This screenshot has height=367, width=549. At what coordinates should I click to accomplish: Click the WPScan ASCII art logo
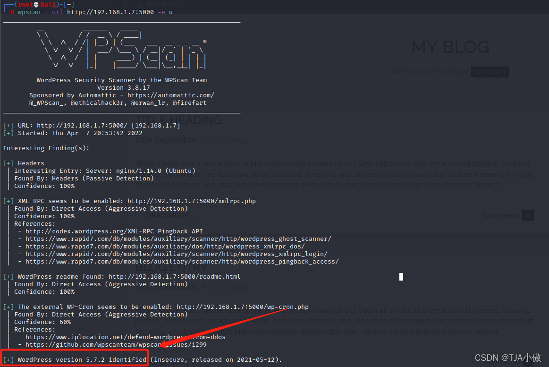(x=121, y=49)
